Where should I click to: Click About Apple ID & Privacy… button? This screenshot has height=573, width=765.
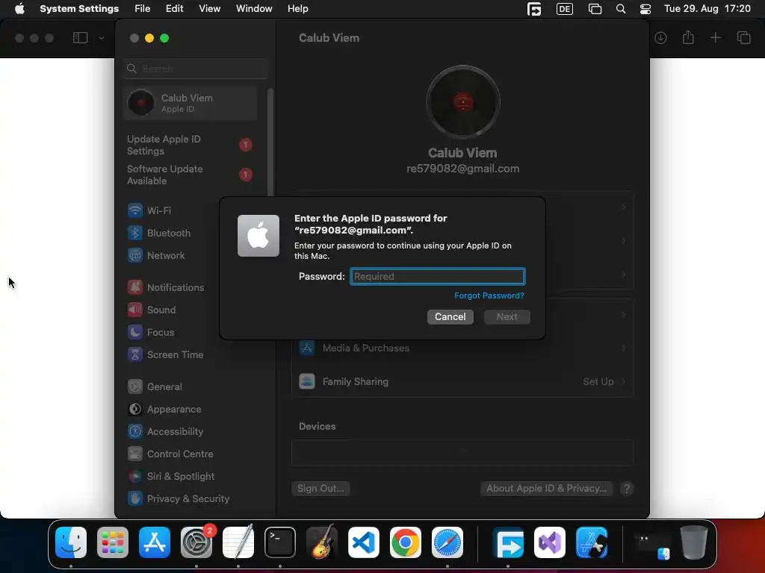[x=546, y=489]
